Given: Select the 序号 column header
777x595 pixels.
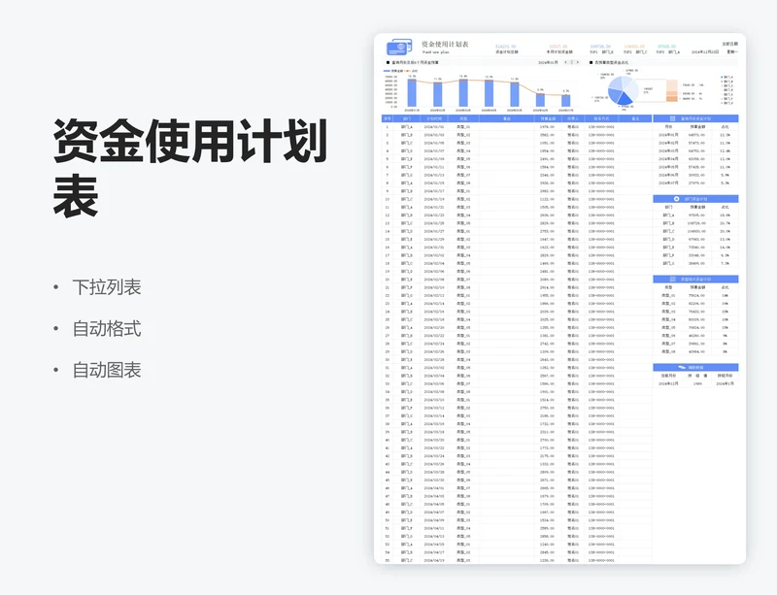Looking at the screenshot, I should pos(387,118).
